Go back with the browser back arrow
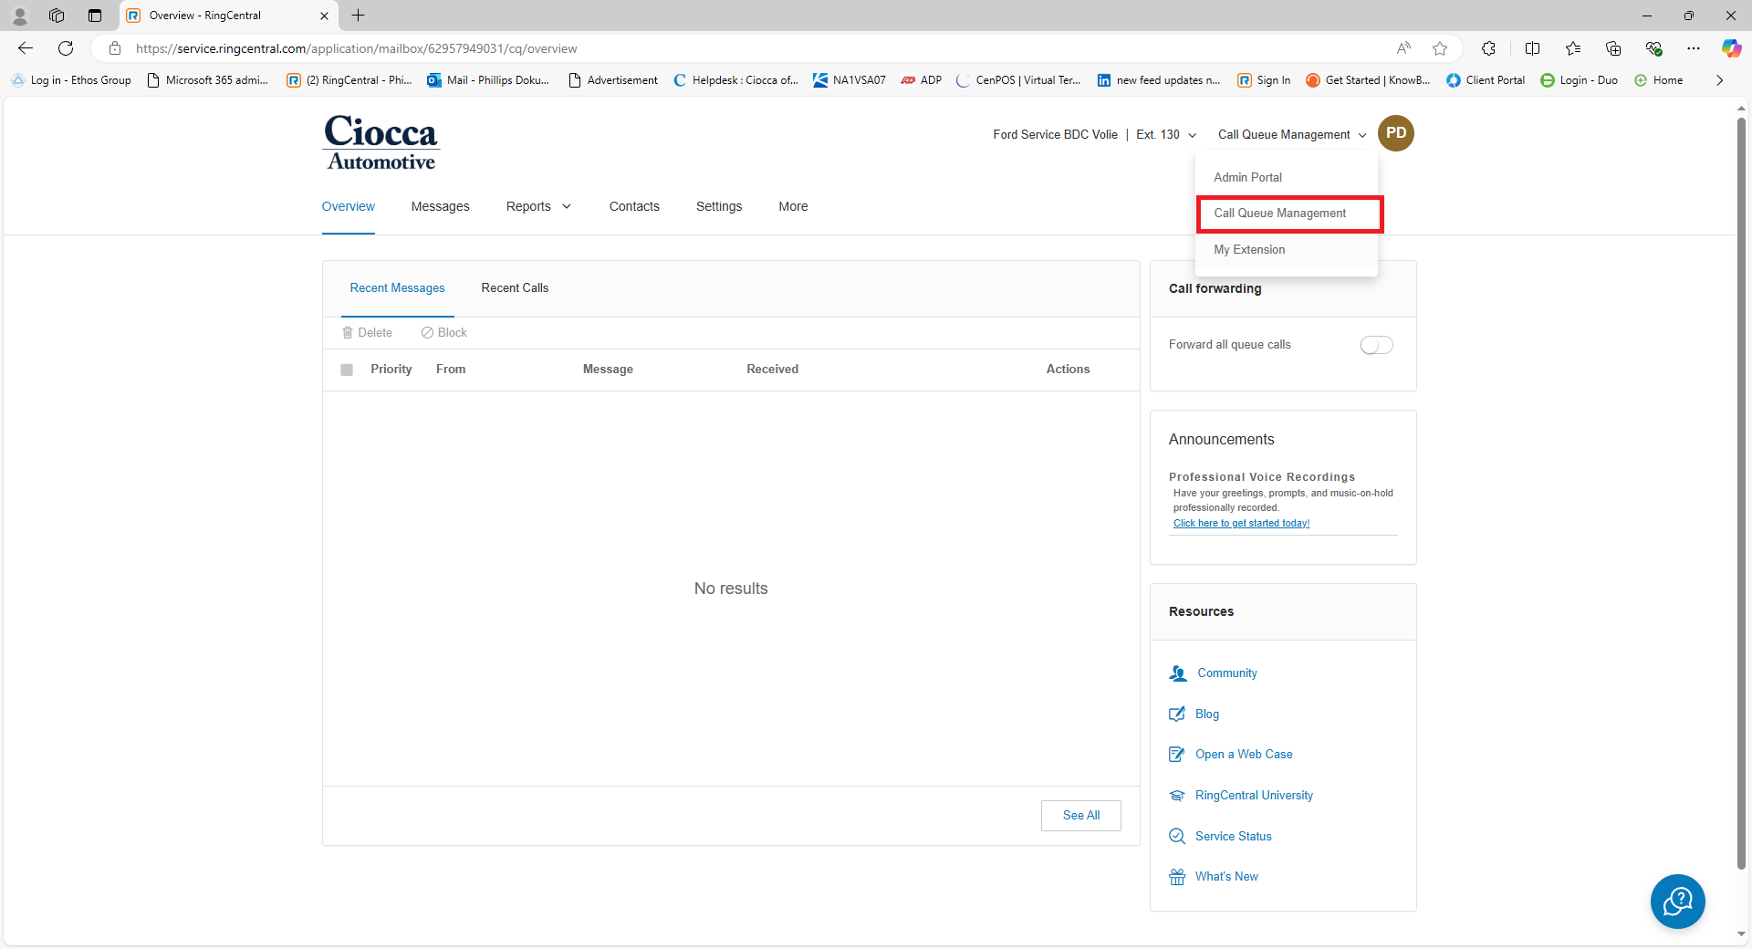 (x=26, y=48)
